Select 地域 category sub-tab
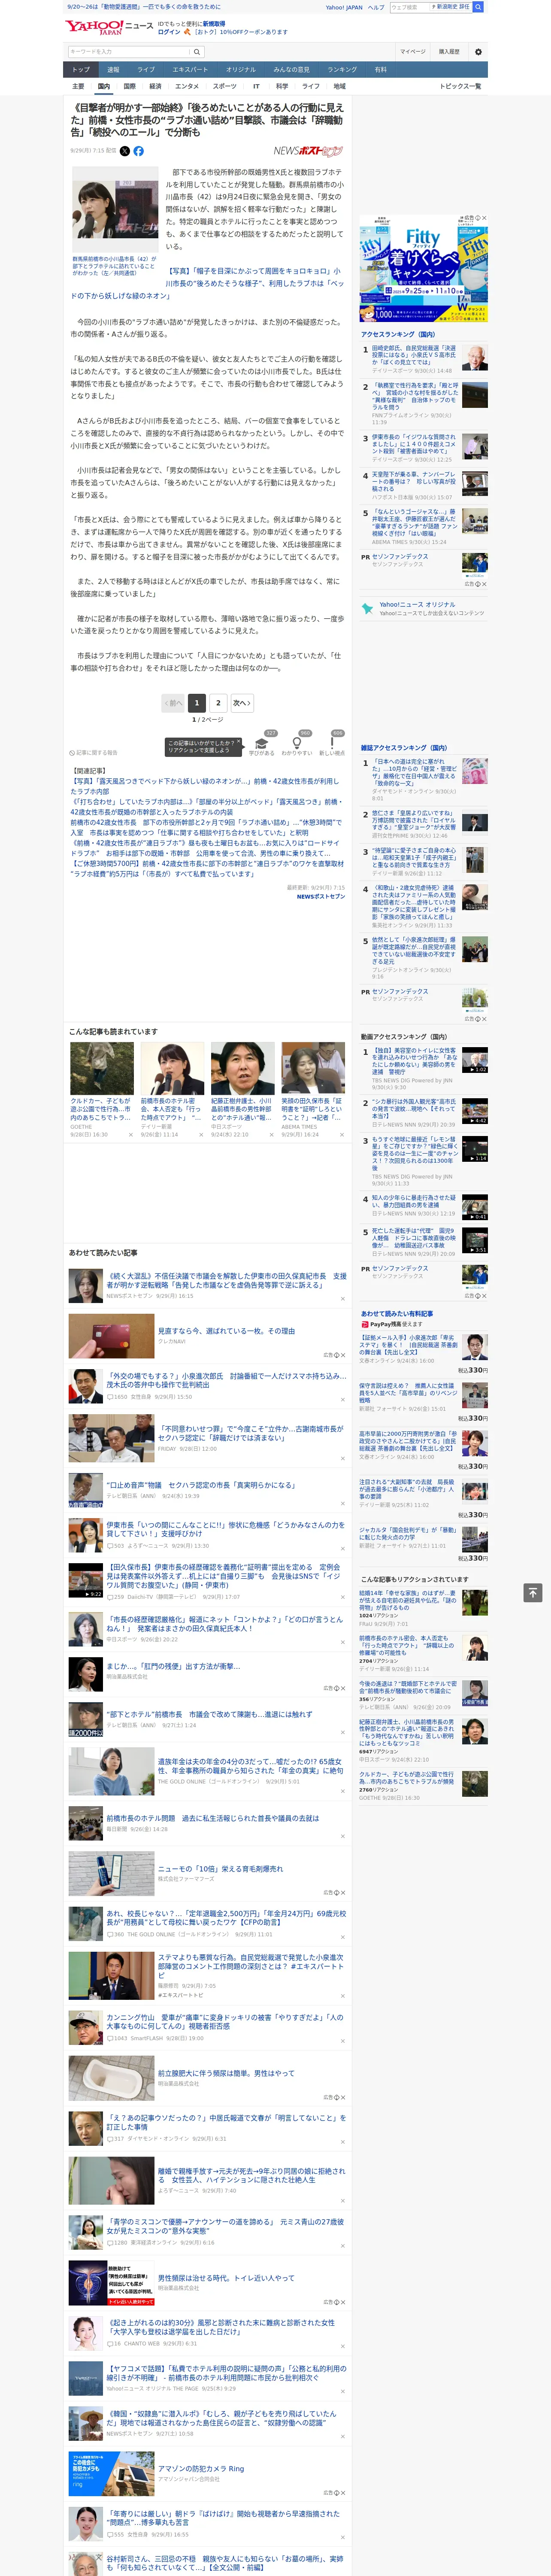Viewport: 551px width, 2576px height. click(x=340, y=86)
